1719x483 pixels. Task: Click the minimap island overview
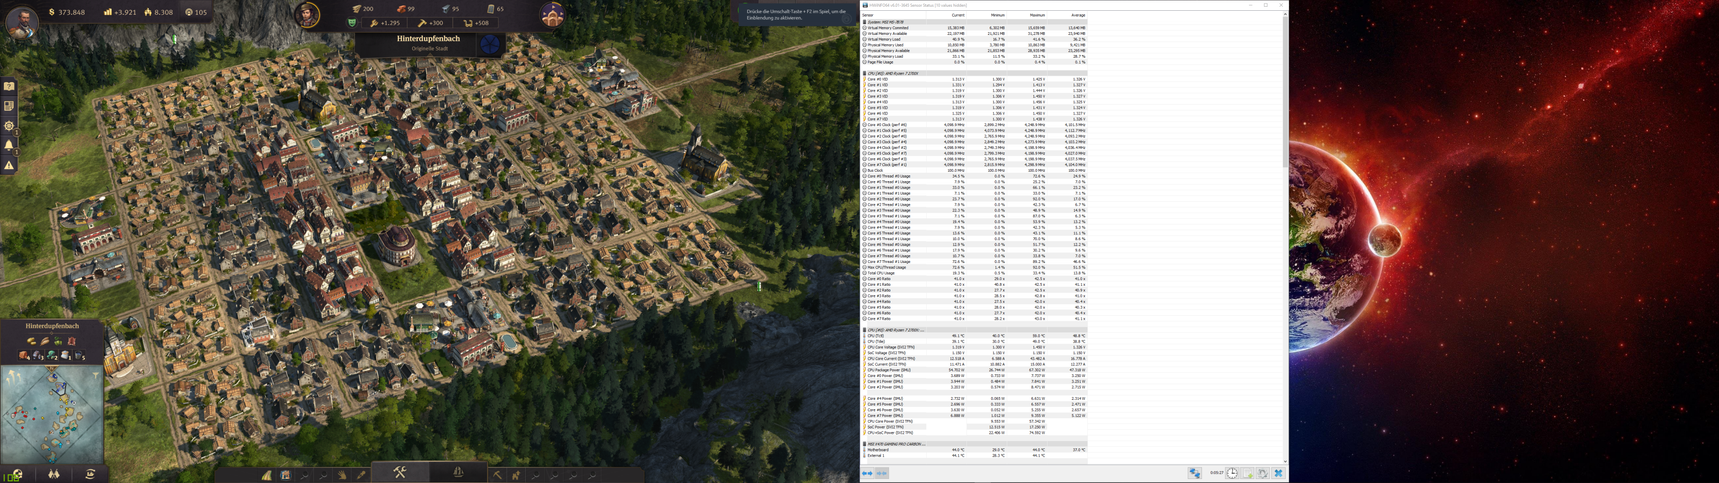click(x=52, y=414)
